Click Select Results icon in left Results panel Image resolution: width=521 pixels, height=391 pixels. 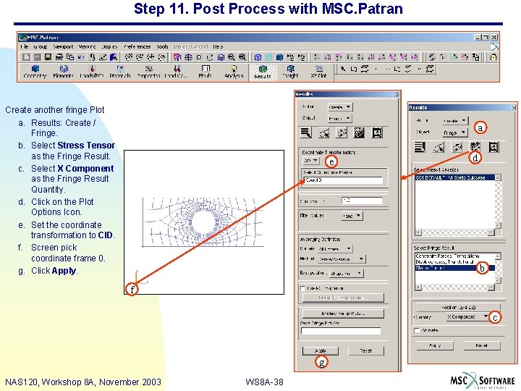(305, 133)
